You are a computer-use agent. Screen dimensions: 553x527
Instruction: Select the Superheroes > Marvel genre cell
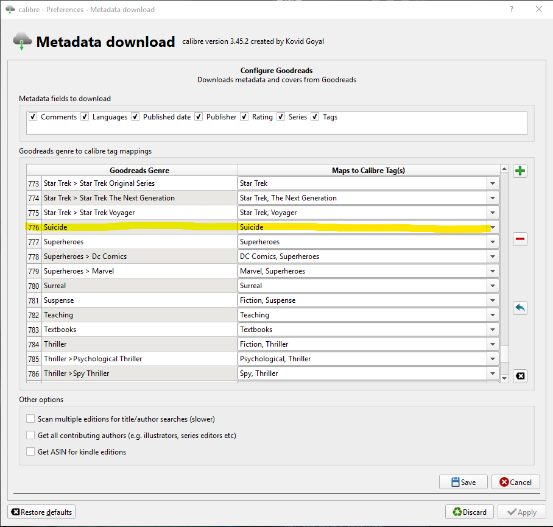tap(139, 271)
